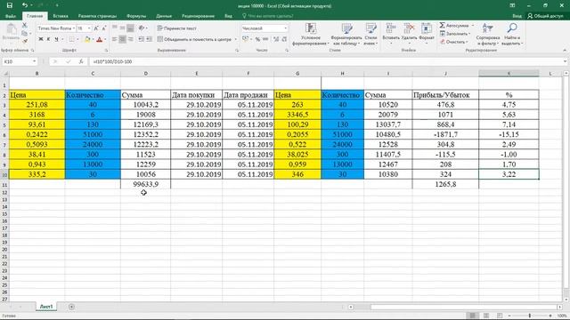Click the decrease indent icon
The width and height of the screenshot is (570, 320).
click(142, 39)
